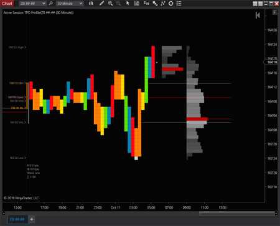This screenshot has height=226, width=280.
Task: Click the instrument search magnifier icon
Action: coord(50,4)
